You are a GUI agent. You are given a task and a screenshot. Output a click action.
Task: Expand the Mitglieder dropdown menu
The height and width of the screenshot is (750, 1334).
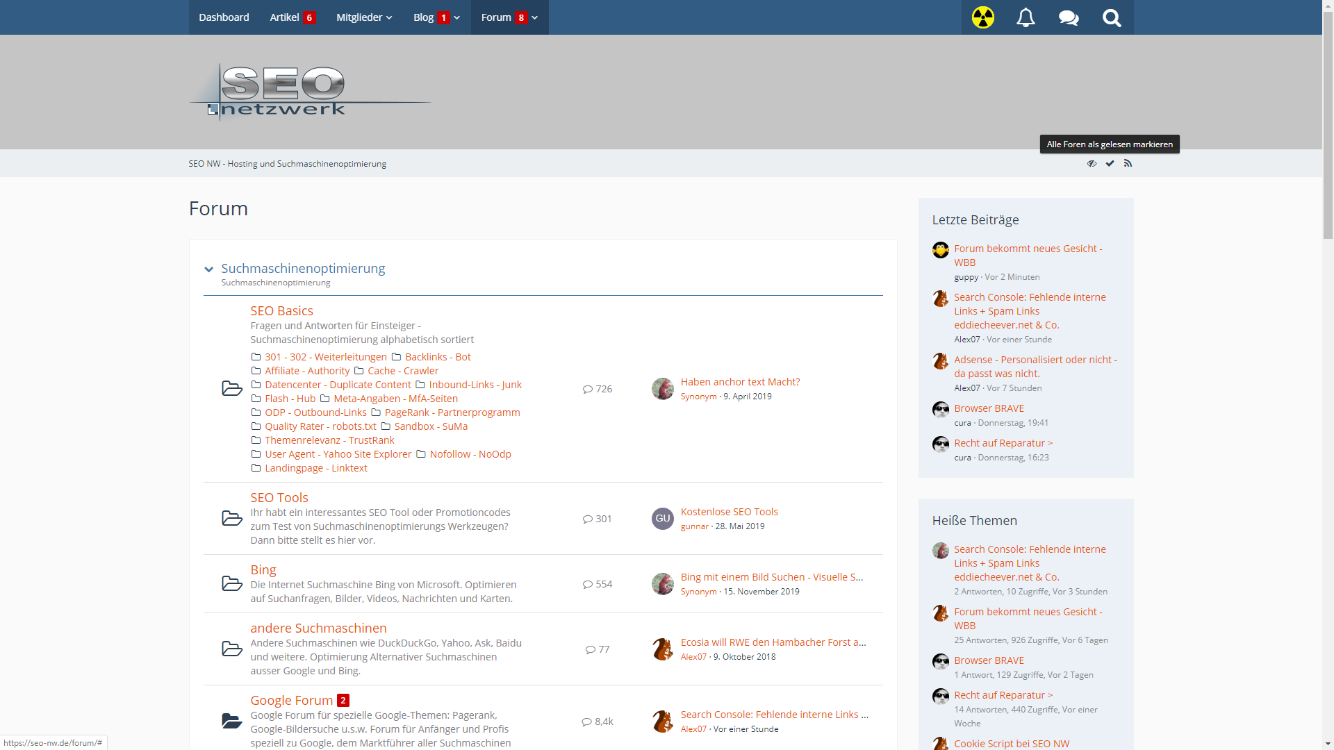tap(364, 17)
